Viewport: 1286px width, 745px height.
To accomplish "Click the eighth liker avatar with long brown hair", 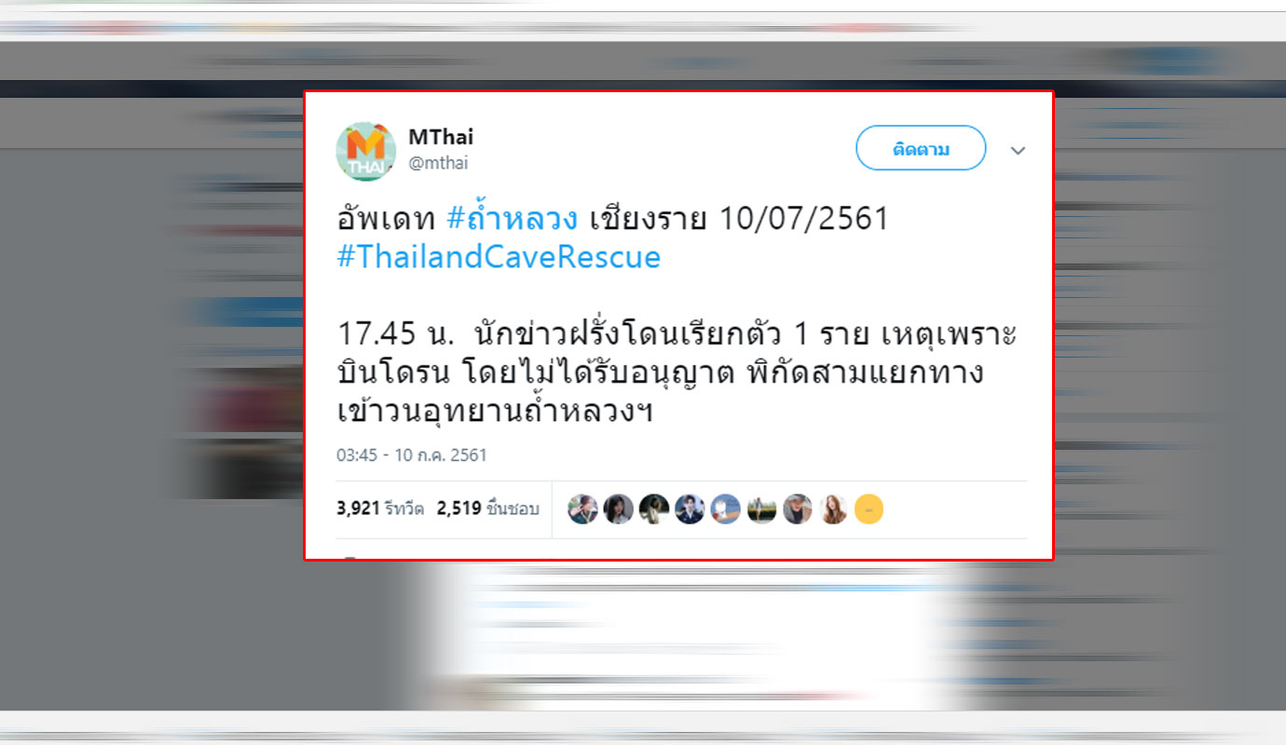I will click(x=833, y=508).
